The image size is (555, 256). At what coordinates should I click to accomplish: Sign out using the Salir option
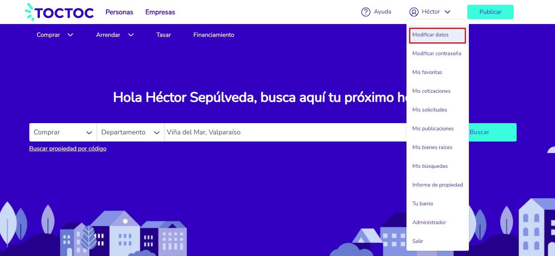click(x=417, y=241)
